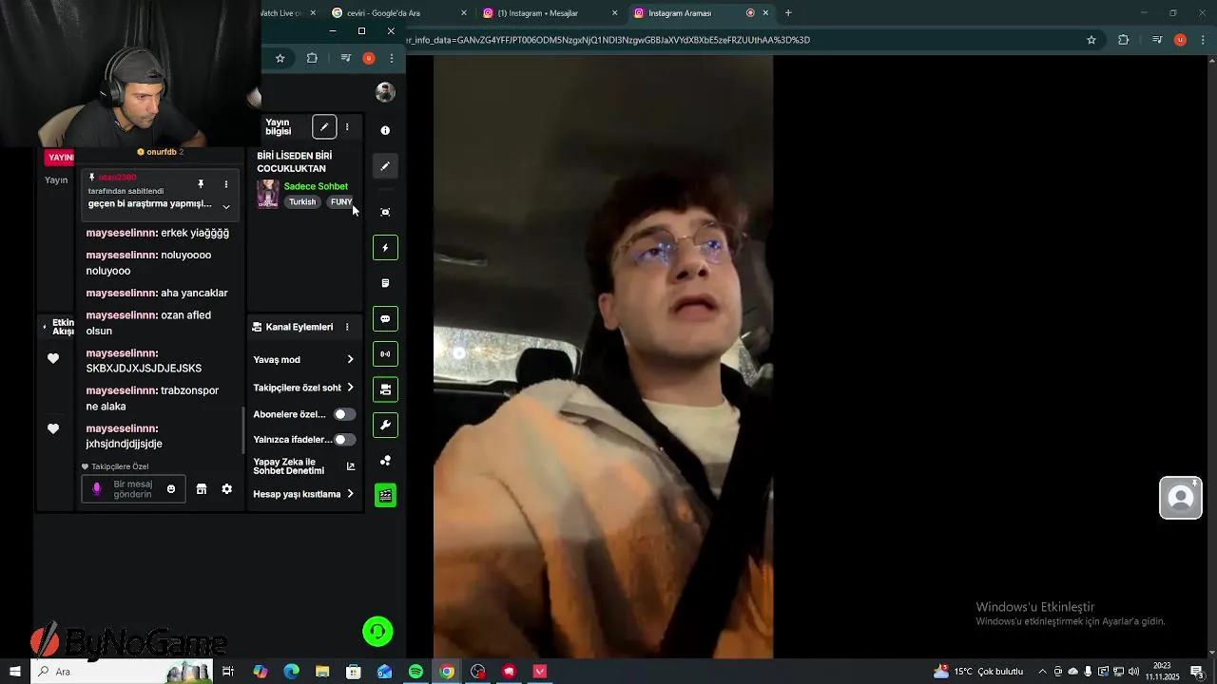The width and height of the screenshot is (1217, 684).
Task: Click the green-outlined chat bubble icon in the sidebar
Action: tap(385, 319)
